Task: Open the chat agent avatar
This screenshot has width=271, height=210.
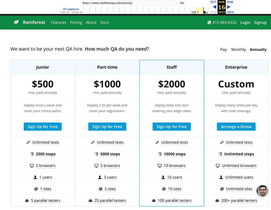Action: 262,191
